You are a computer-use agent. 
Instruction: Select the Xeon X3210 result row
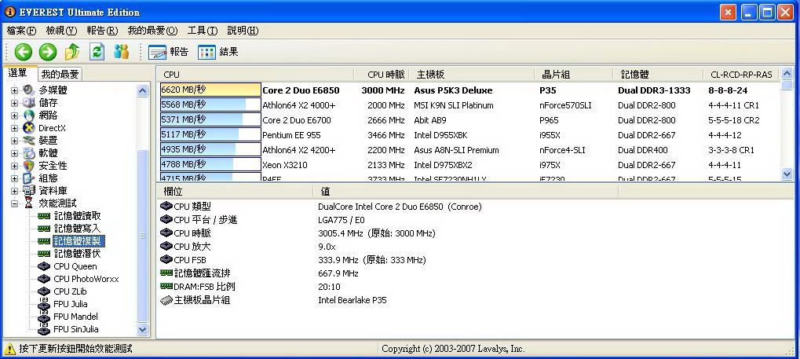tap(469, 165)
